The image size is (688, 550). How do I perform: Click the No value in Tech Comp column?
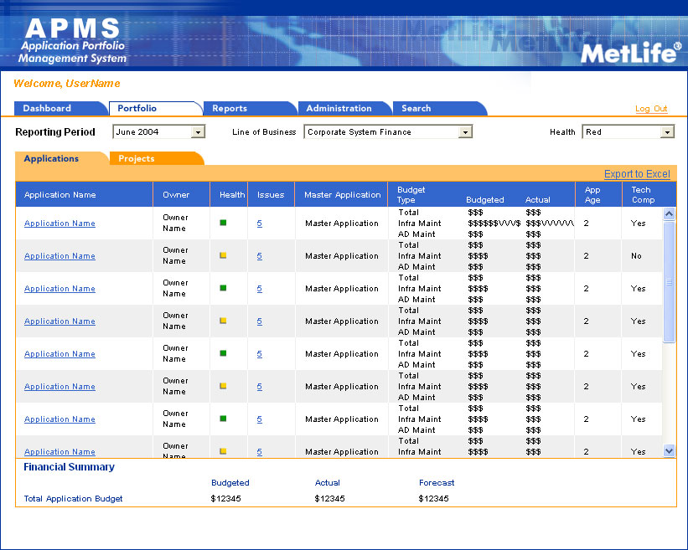tap(636, 256)
